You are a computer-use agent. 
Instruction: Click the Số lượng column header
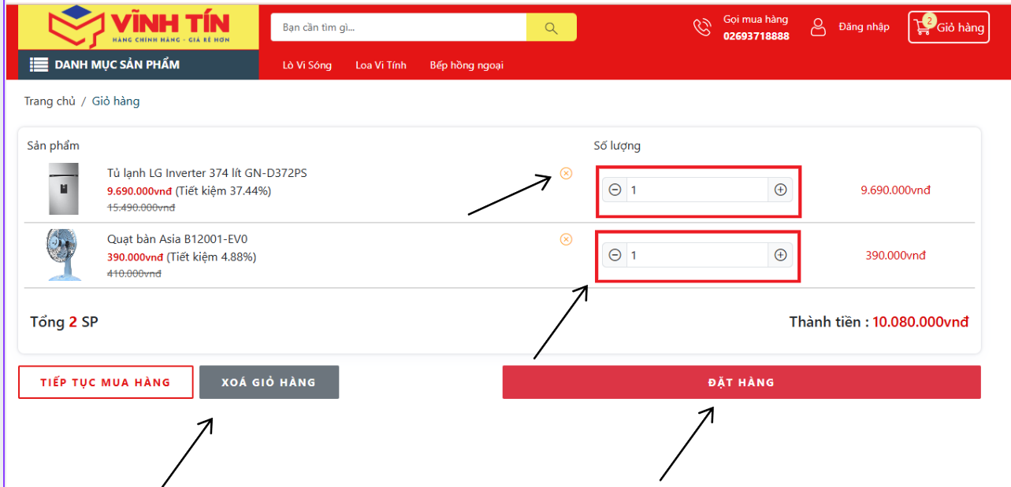point(617,146)
